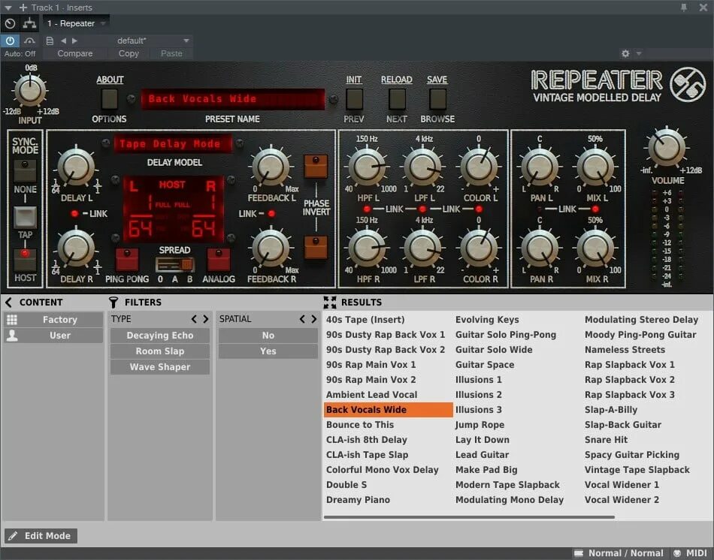Toggle the lower PHASE INVERT switch
714x560 pixels.
click(316, 248)
